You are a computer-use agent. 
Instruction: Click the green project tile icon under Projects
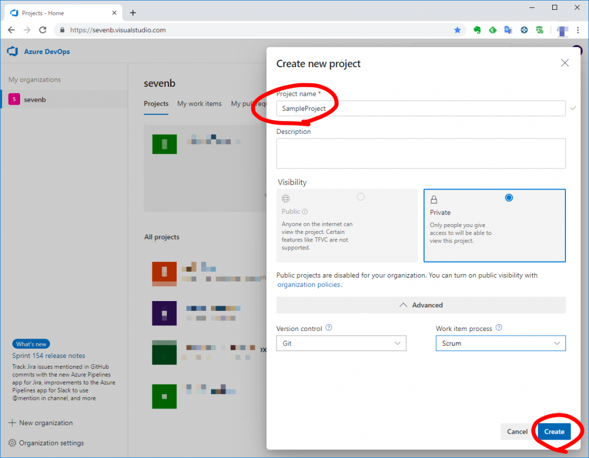tap(164, 144)
